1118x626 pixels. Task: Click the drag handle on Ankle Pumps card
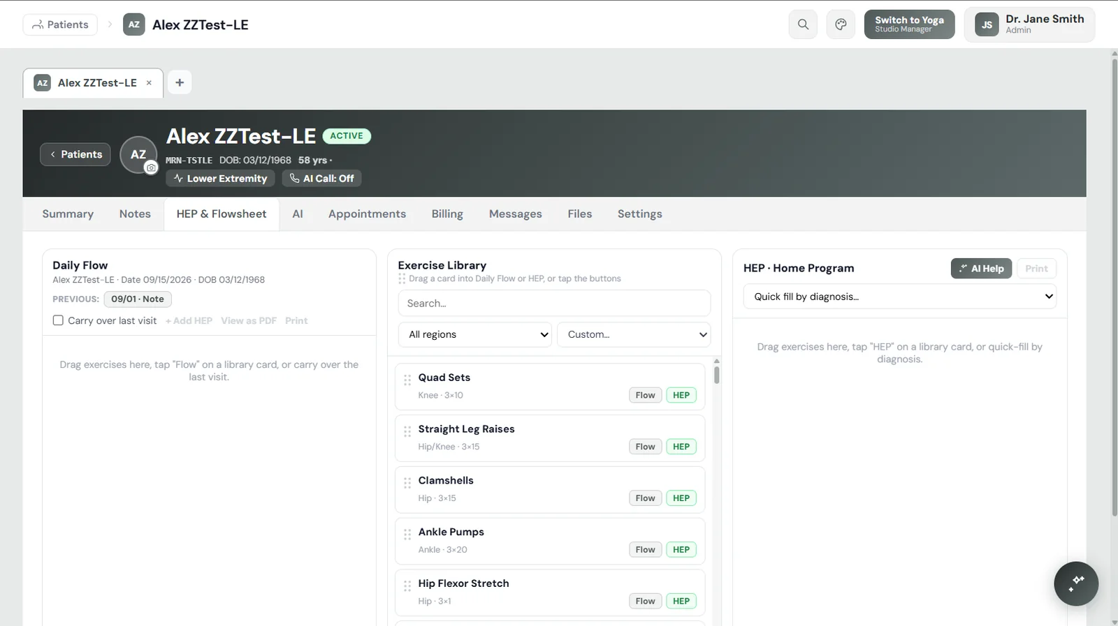tap(407, 535)
